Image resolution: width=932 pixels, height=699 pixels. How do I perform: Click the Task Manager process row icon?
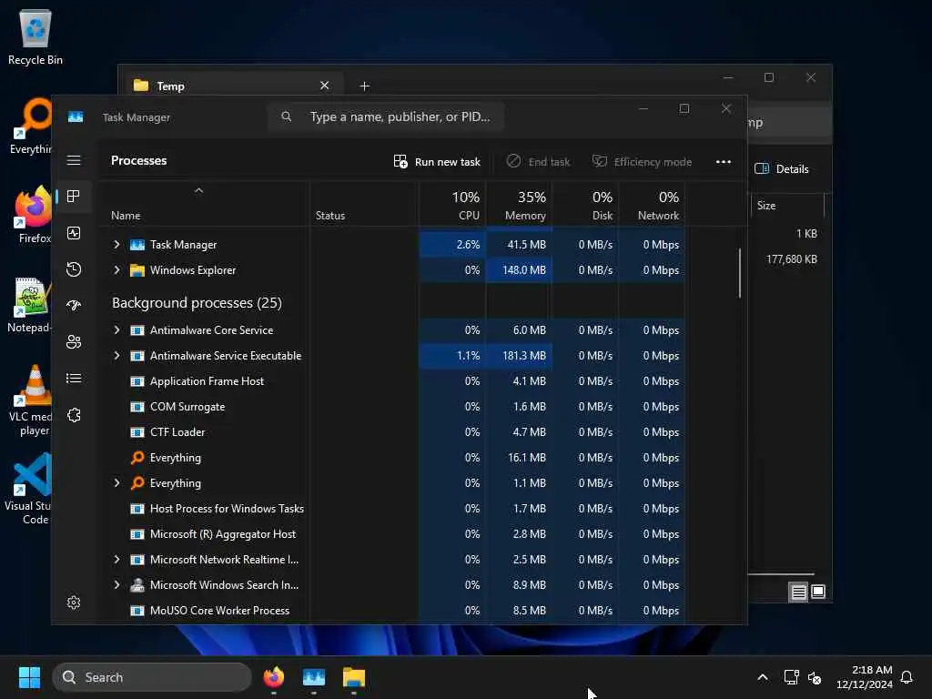(x=137, y=245)
